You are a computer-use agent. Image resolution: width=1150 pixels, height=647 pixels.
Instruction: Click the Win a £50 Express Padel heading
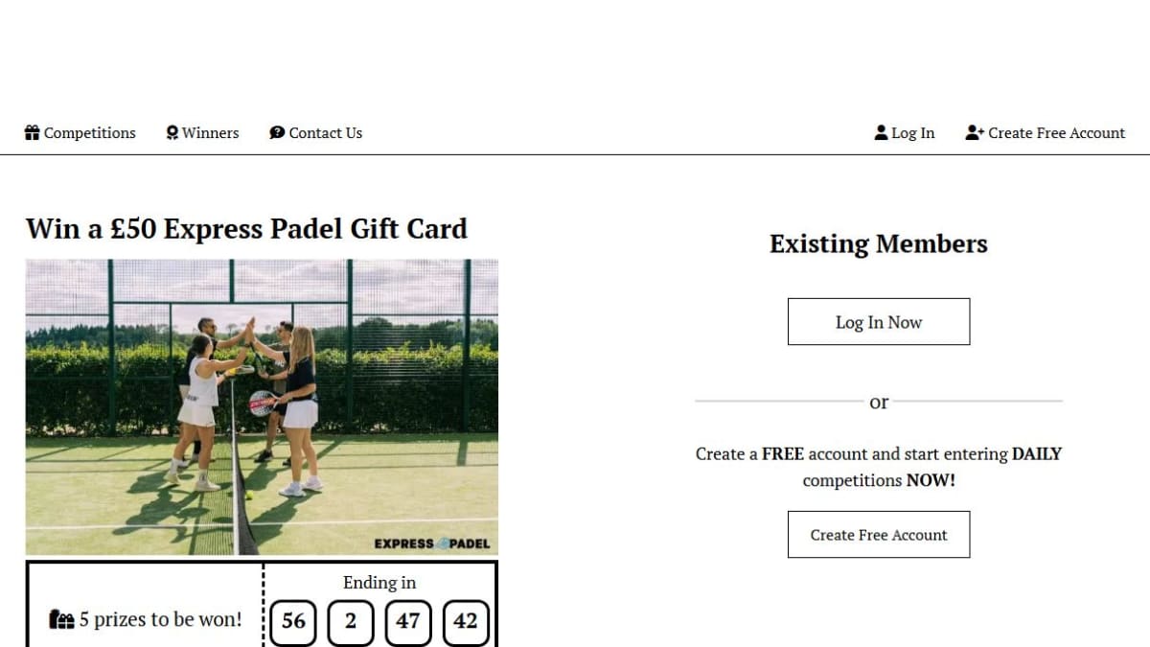pos(246,229)
